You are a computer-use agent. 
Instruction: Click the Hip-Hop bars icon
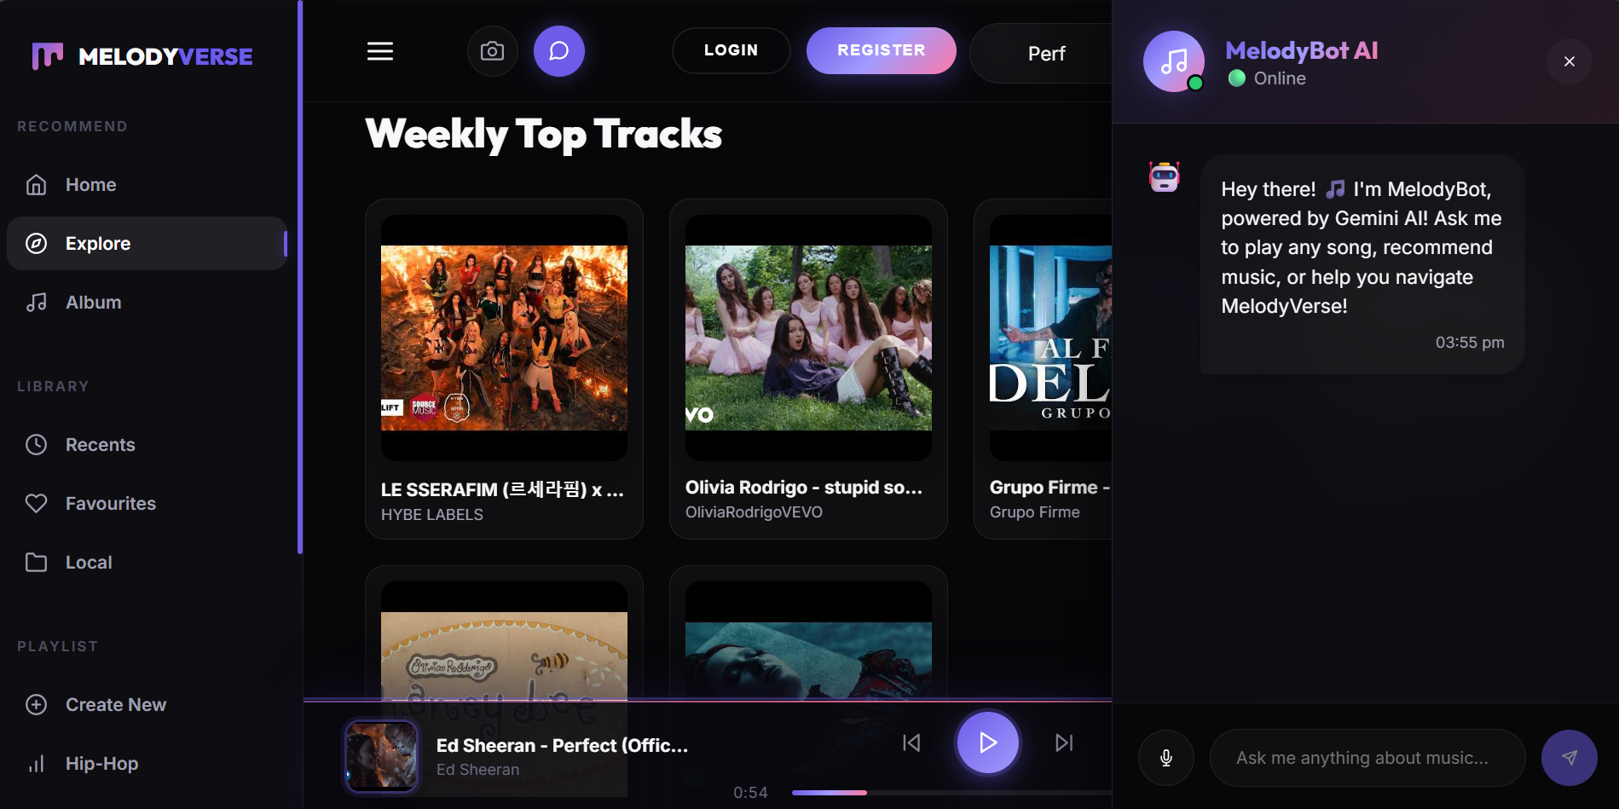(36, 764)
